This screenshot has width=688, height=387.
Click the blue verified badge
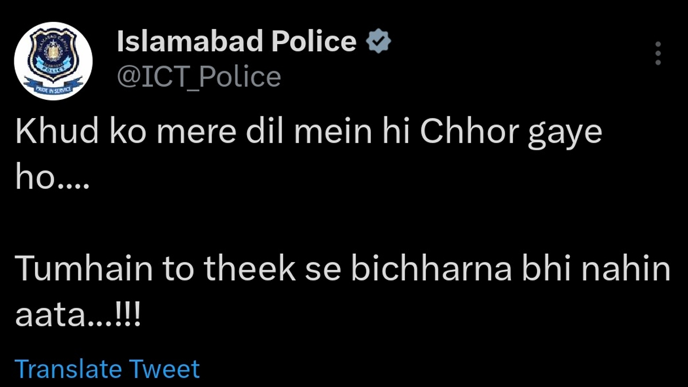tap(378, 42)
